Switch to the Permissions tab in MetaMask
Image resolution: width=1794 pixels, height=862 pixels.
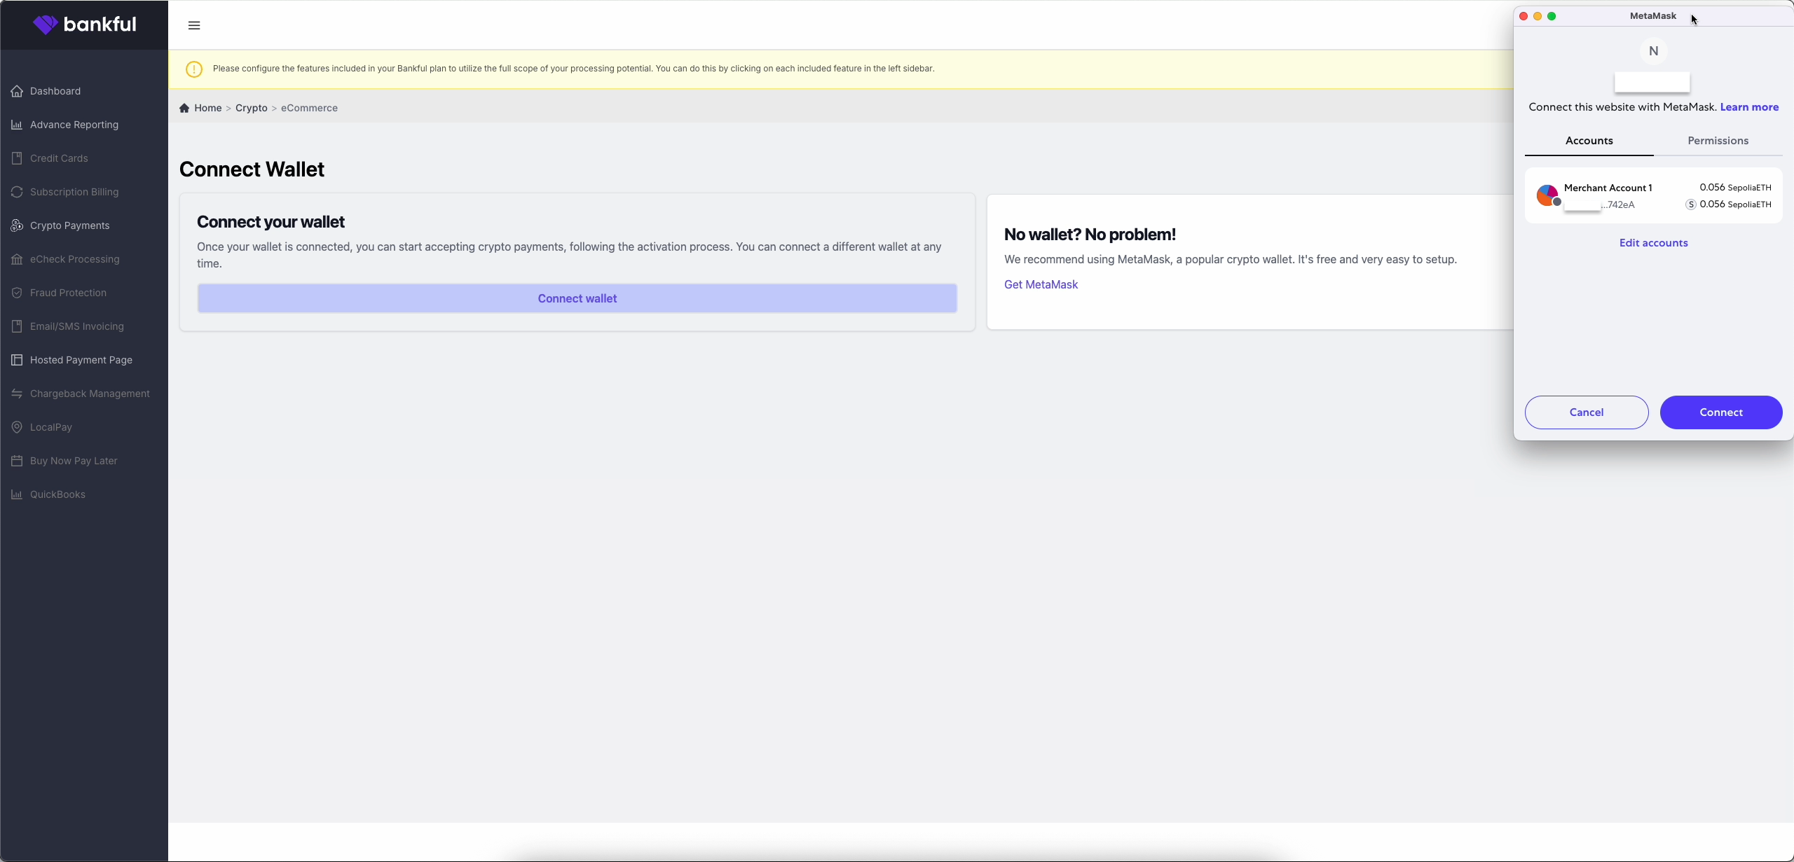coord(1718,141)
